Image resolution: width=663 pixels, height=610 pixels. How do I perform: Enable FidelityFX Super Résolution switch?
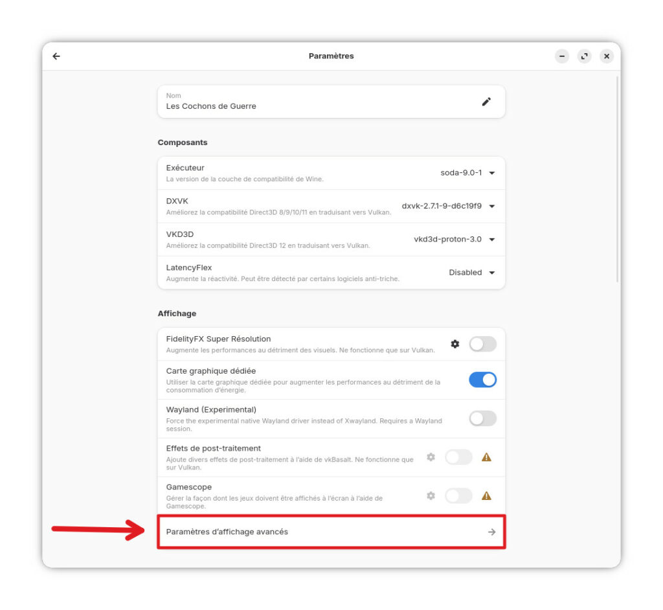[x=482, y=344]
